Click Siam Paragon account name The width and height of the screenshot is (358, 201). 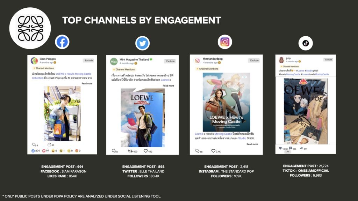(x=48, y=59)
